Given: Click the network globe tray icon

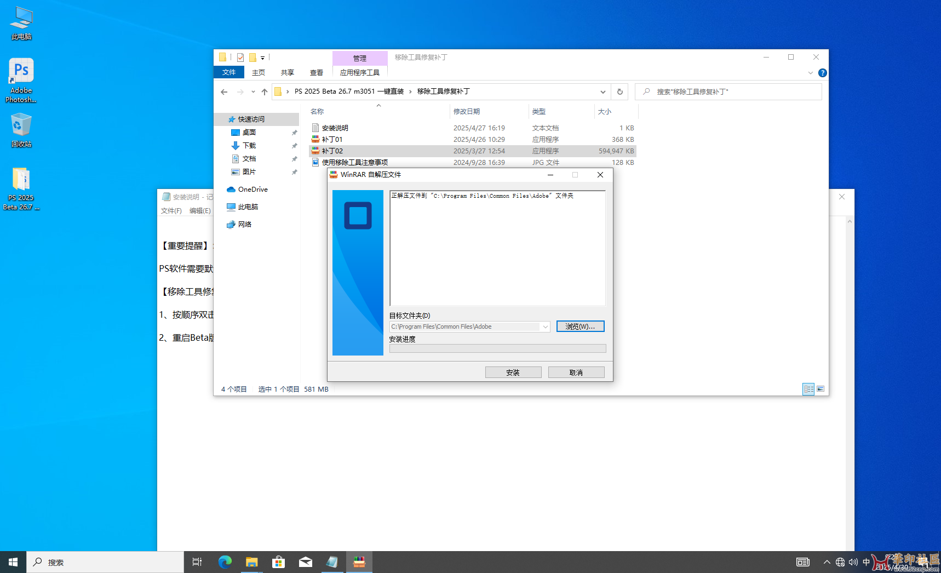Looking at the screenshot, I should tap(840, 562).
